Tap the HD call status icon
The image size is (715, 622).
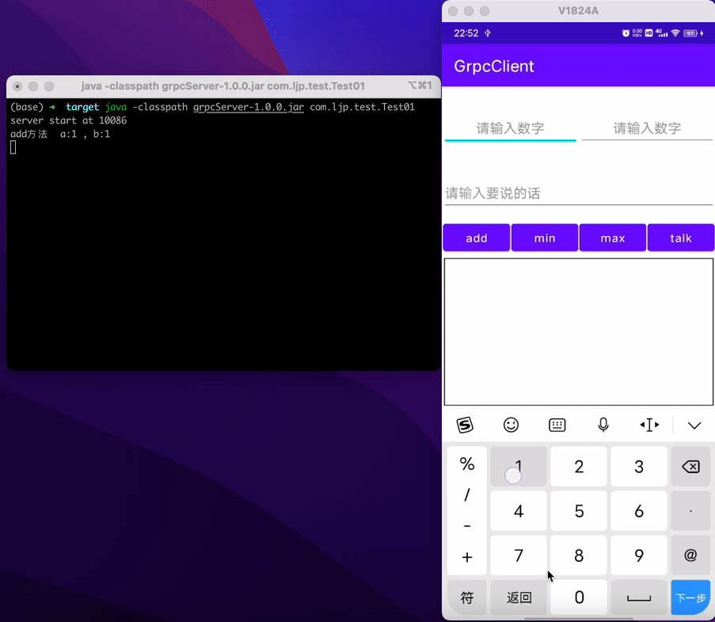648,32
